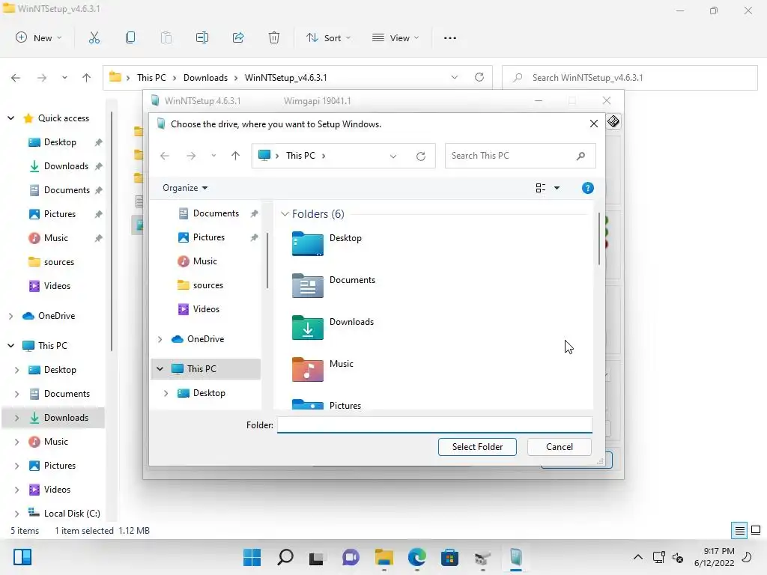
Task: Click Select Folder button
Action: tap(477, 446)
